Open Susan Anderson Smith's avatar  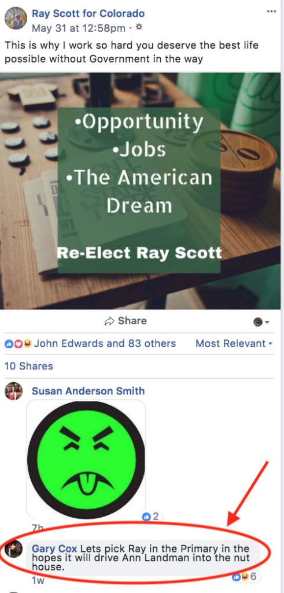[x=14, y=391]
